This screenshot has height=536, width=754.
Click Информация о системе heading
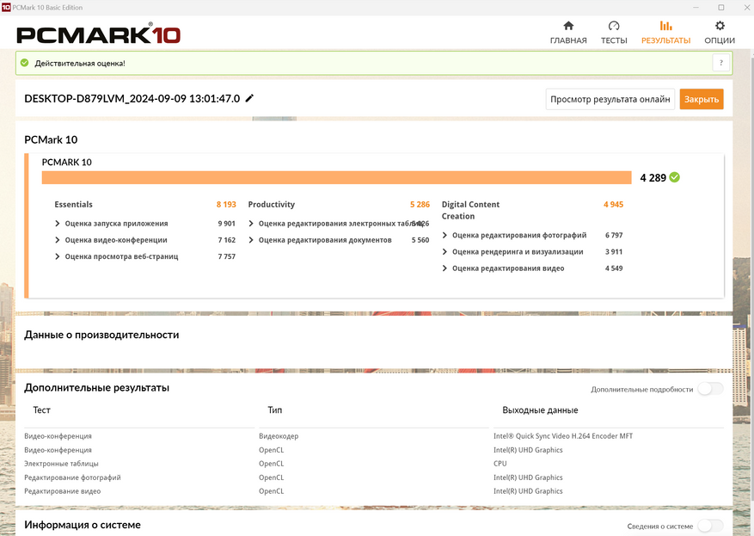(83, 525)
